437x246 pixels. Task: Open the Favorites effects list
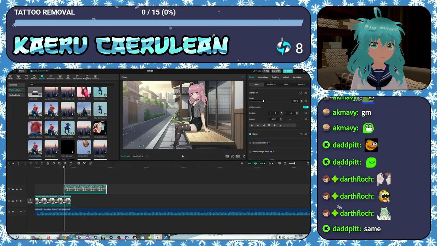point(16,85)
